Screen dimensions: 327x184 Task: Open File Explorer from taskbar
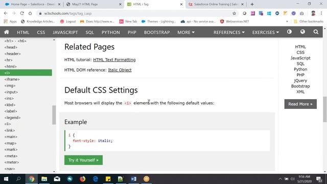coord(44,179)
